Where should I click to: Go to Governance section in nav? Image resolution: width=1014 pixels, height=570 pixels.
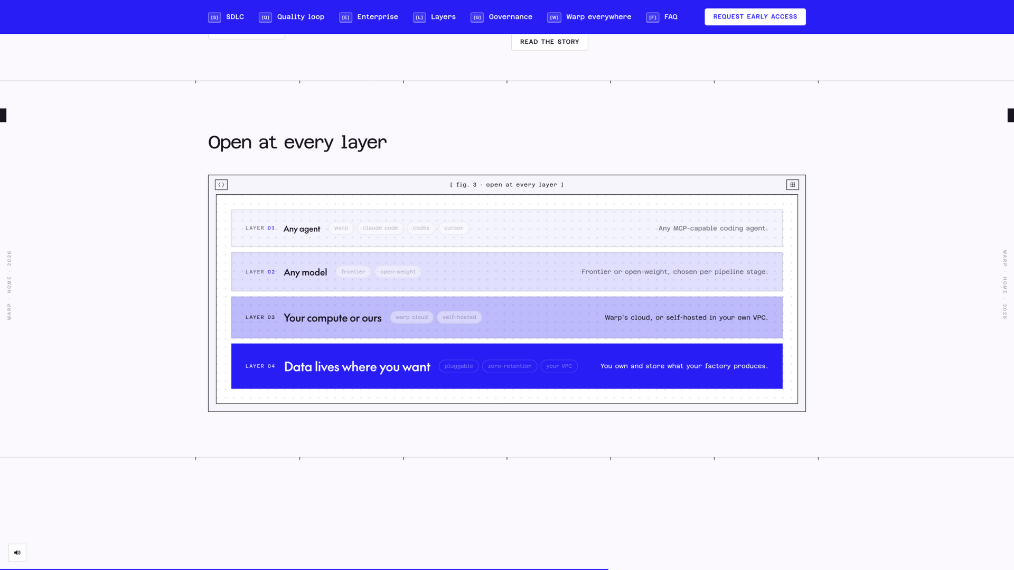coord(501,17)
